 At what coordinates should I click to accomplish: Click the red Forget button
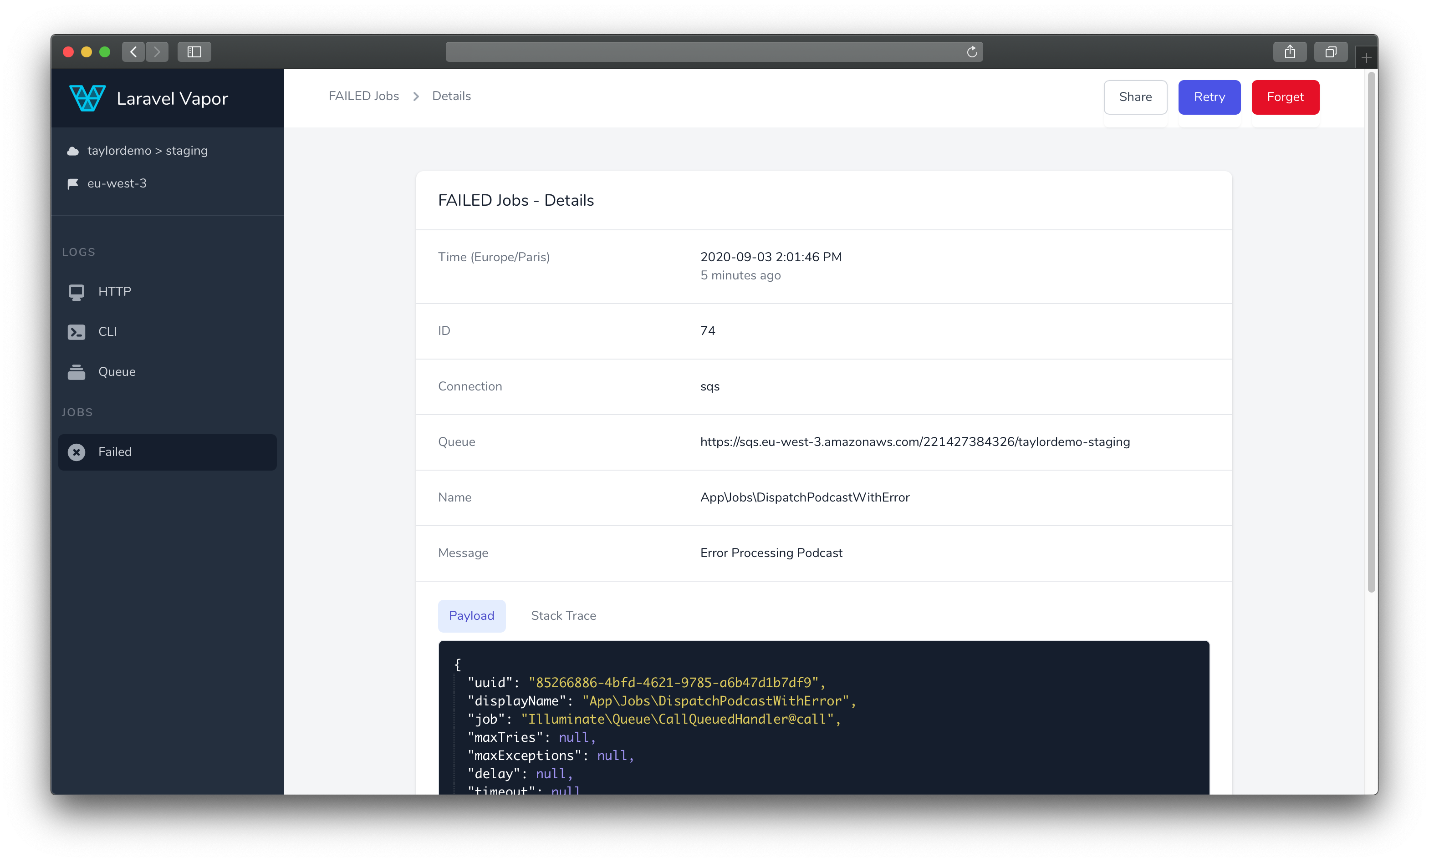pos(1285,97)
